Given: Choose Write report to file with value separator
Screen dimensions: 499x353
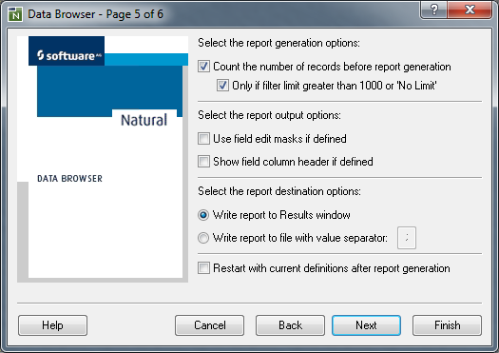Looking at the screenshot, I should tap(203, 238).
